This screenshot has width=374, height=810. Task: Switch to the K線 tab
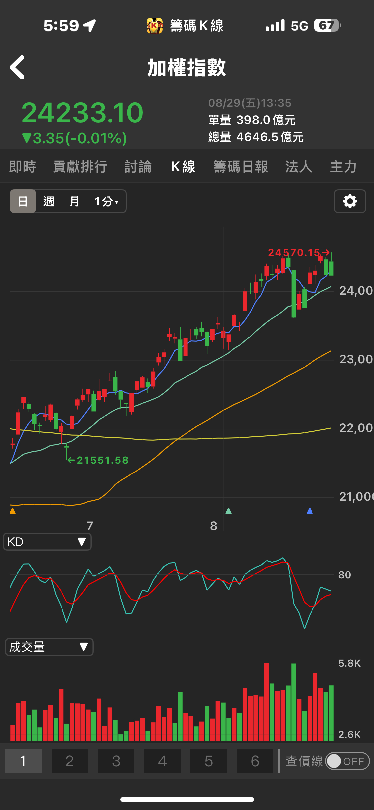(183, 167)
